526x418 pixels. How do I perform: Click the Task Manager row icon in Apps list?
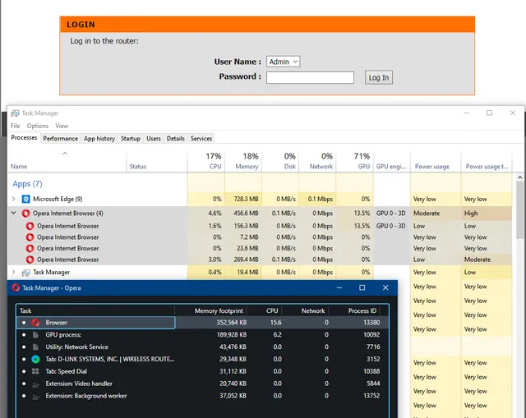click(x=25, y=273)
